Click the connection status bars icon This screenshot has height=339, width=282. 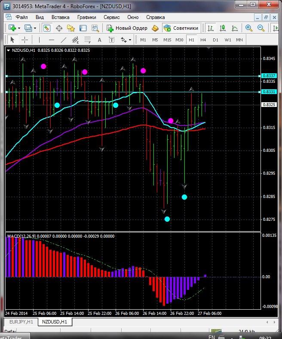coord(216,330)
